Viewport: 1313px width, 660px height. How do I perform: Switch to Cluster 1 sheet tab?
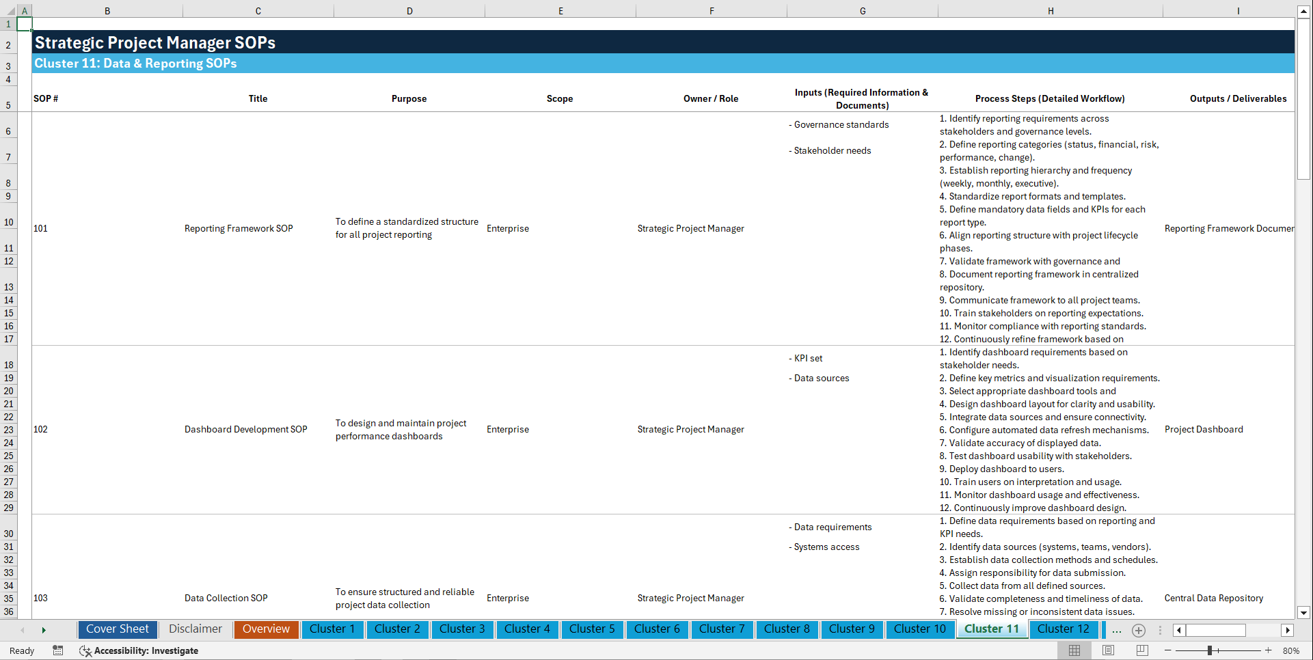[332, 629]
